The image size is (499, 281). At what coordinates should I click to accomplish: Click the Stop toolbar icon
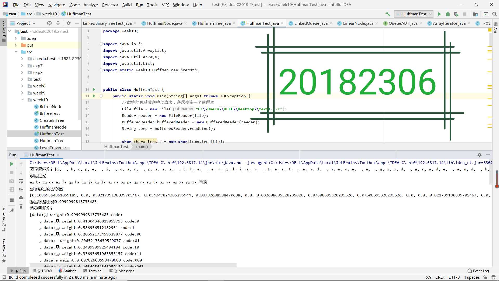click(465, 14)
